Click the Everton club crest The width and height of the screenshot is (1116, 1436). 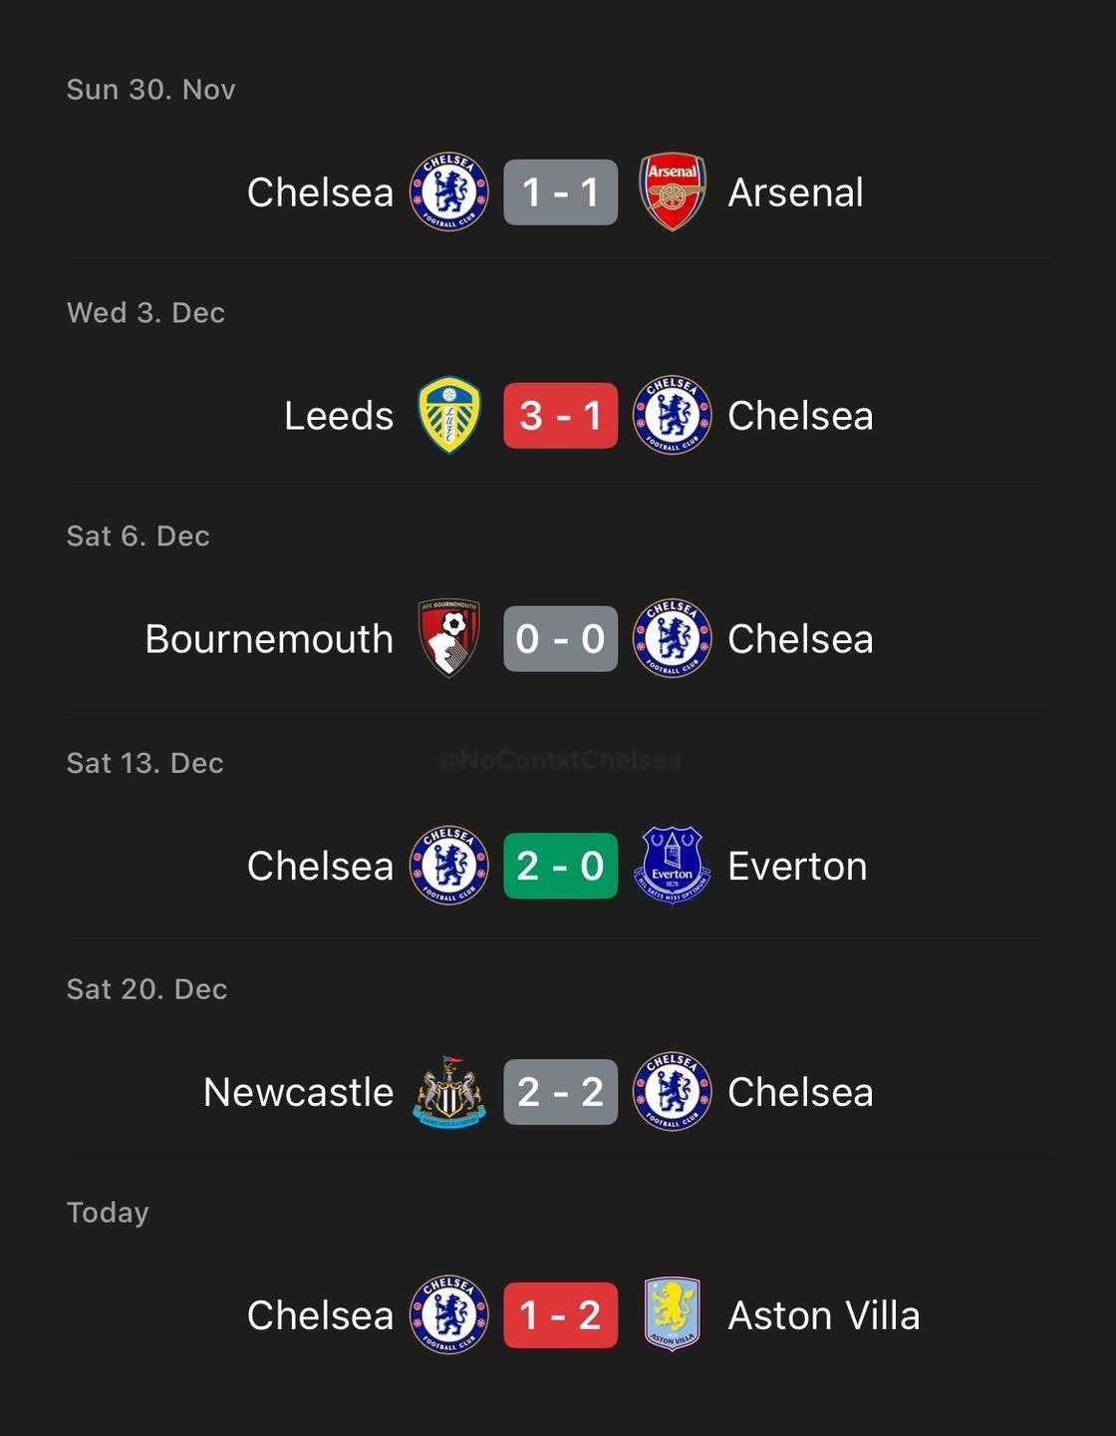673,865
